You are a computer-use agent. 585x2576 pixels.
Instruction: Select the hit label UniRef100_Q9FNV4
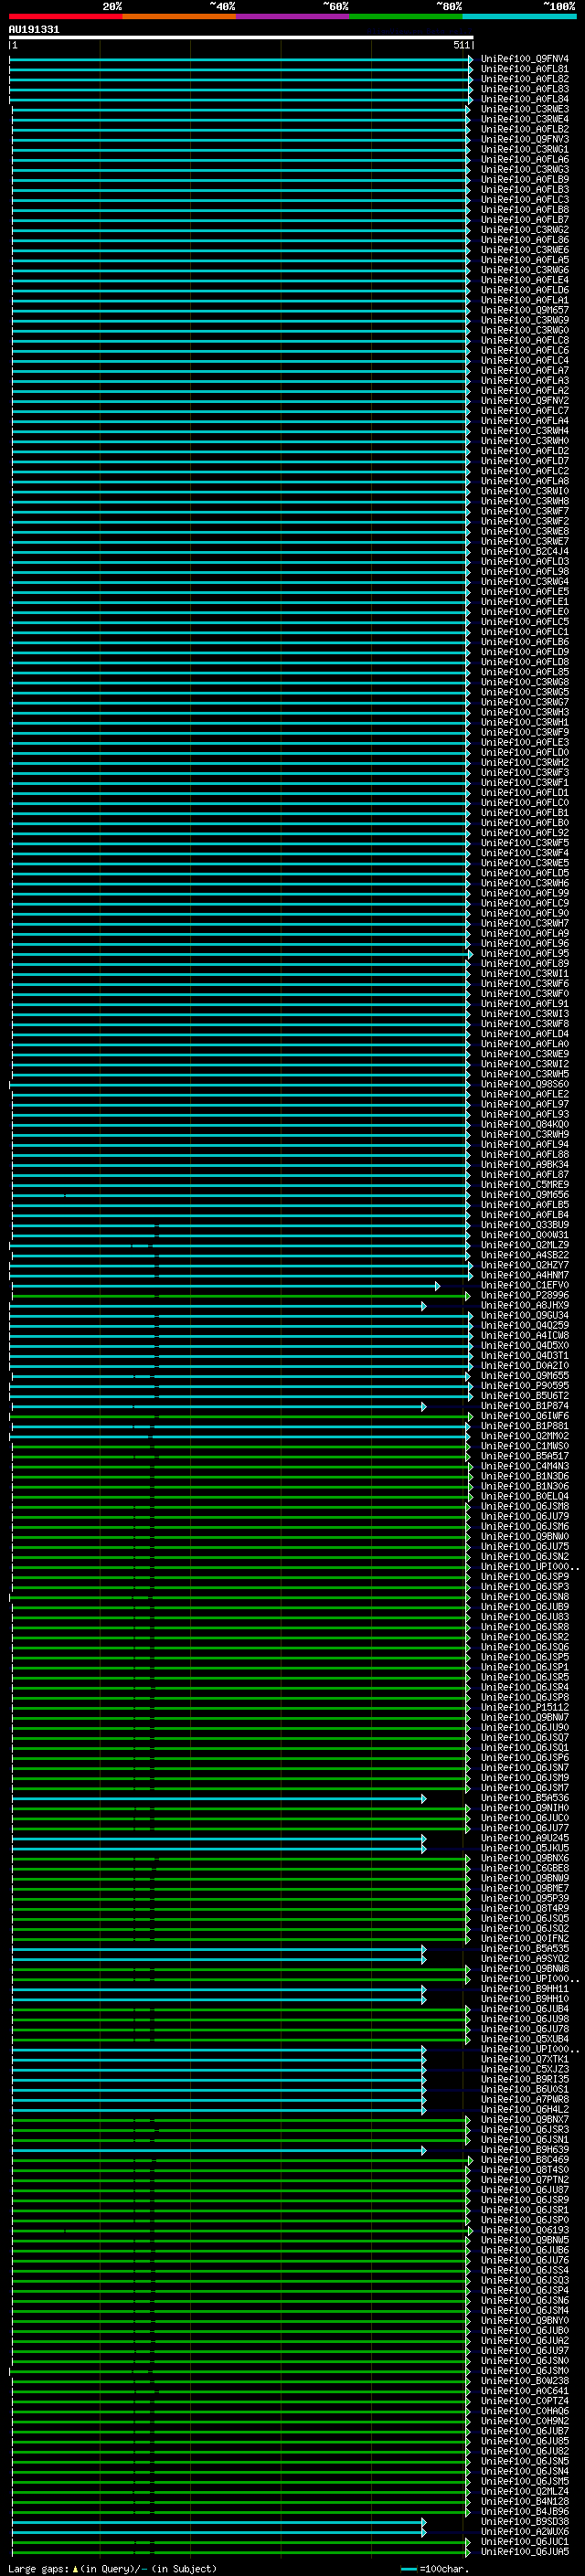point(525,59)
